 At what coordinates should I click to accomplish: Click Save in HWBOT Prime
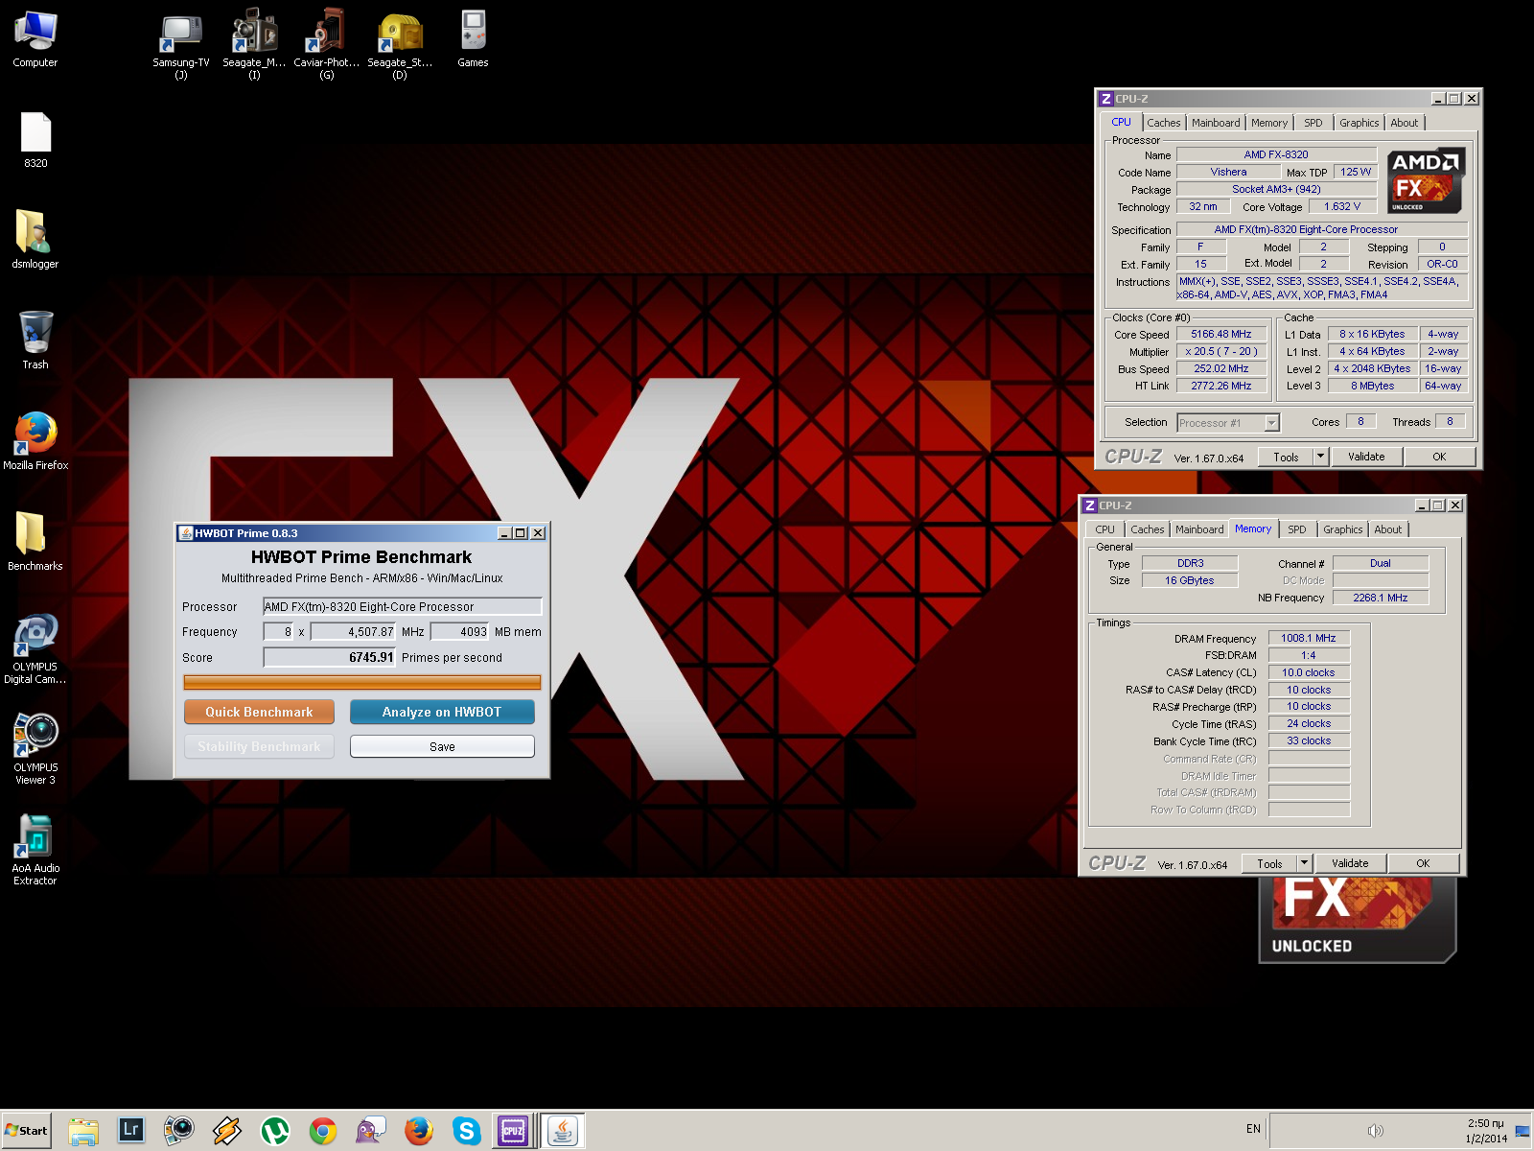tap(442, 746)
